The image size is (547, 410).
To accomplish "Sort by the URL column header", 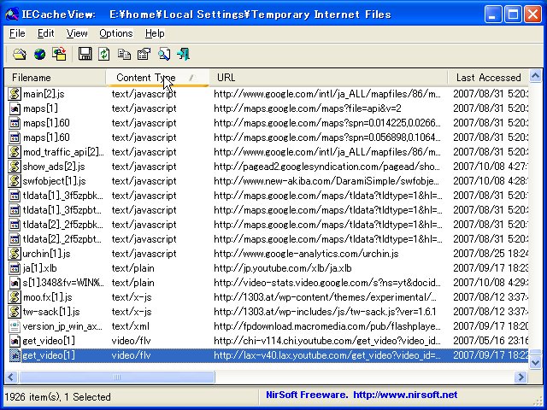I will 328,78.
